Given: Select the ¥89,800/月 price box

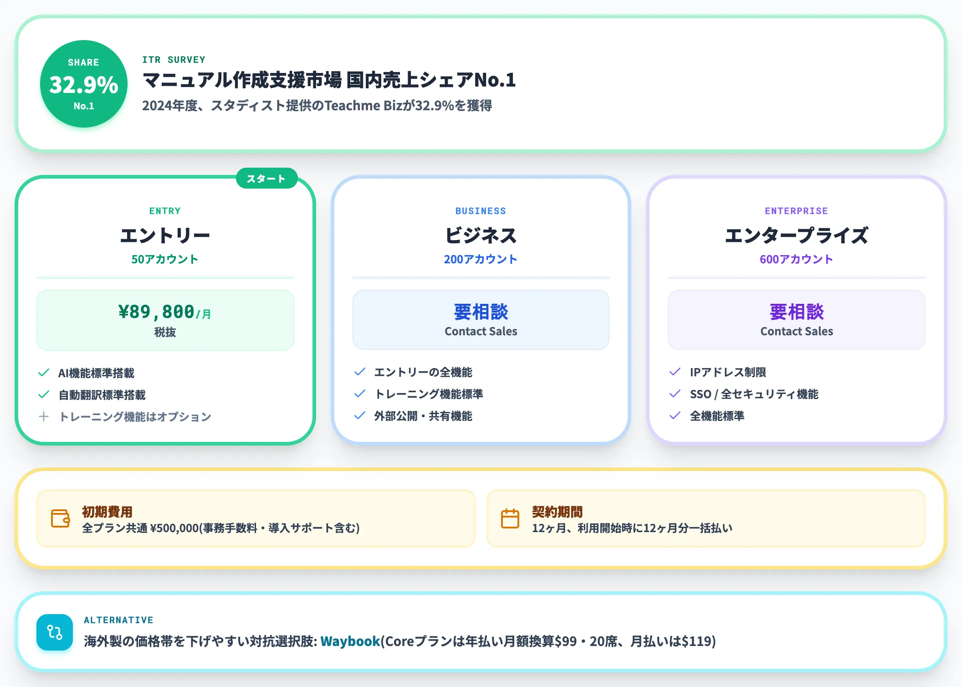Looking at the screenshot, I should tap(165, 320).
